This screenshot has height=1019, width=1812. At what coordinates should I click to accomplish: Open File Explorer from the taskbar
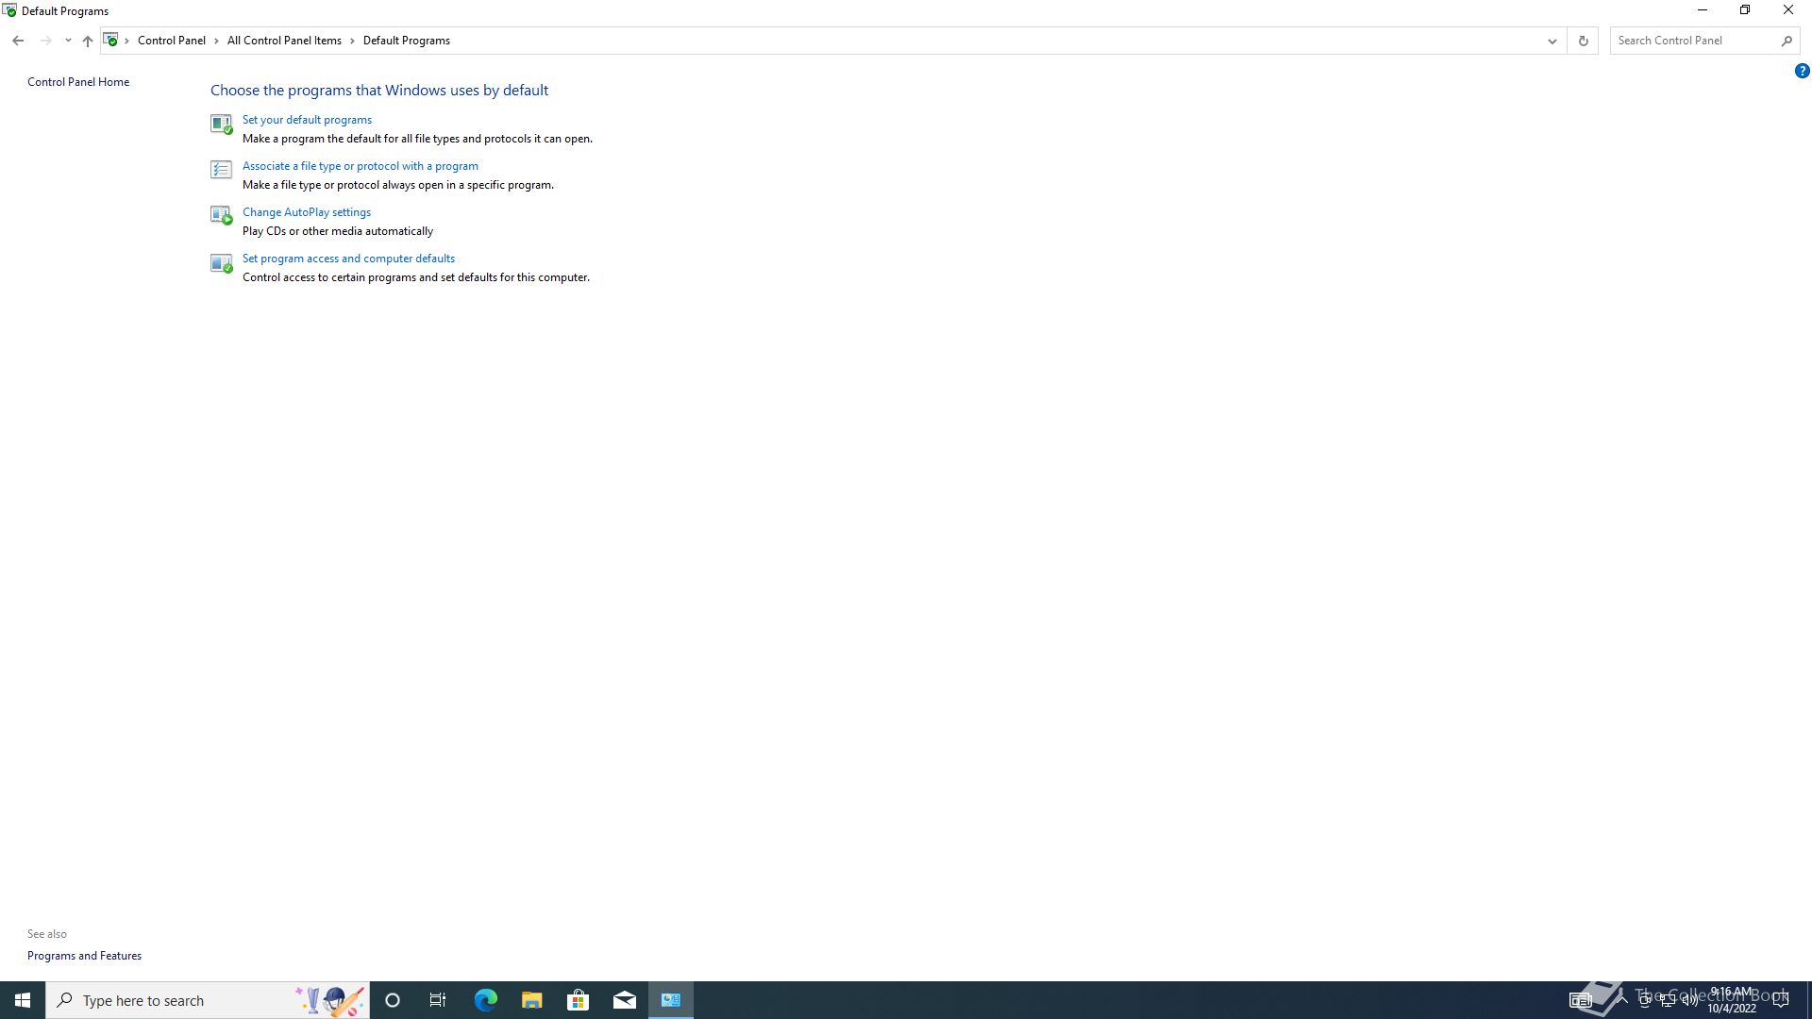(x=531, y=1000)
